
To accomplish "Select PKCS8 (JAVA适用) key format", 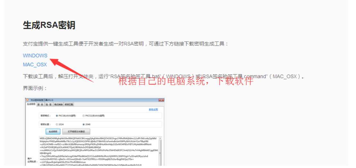I will coord(66,116).
